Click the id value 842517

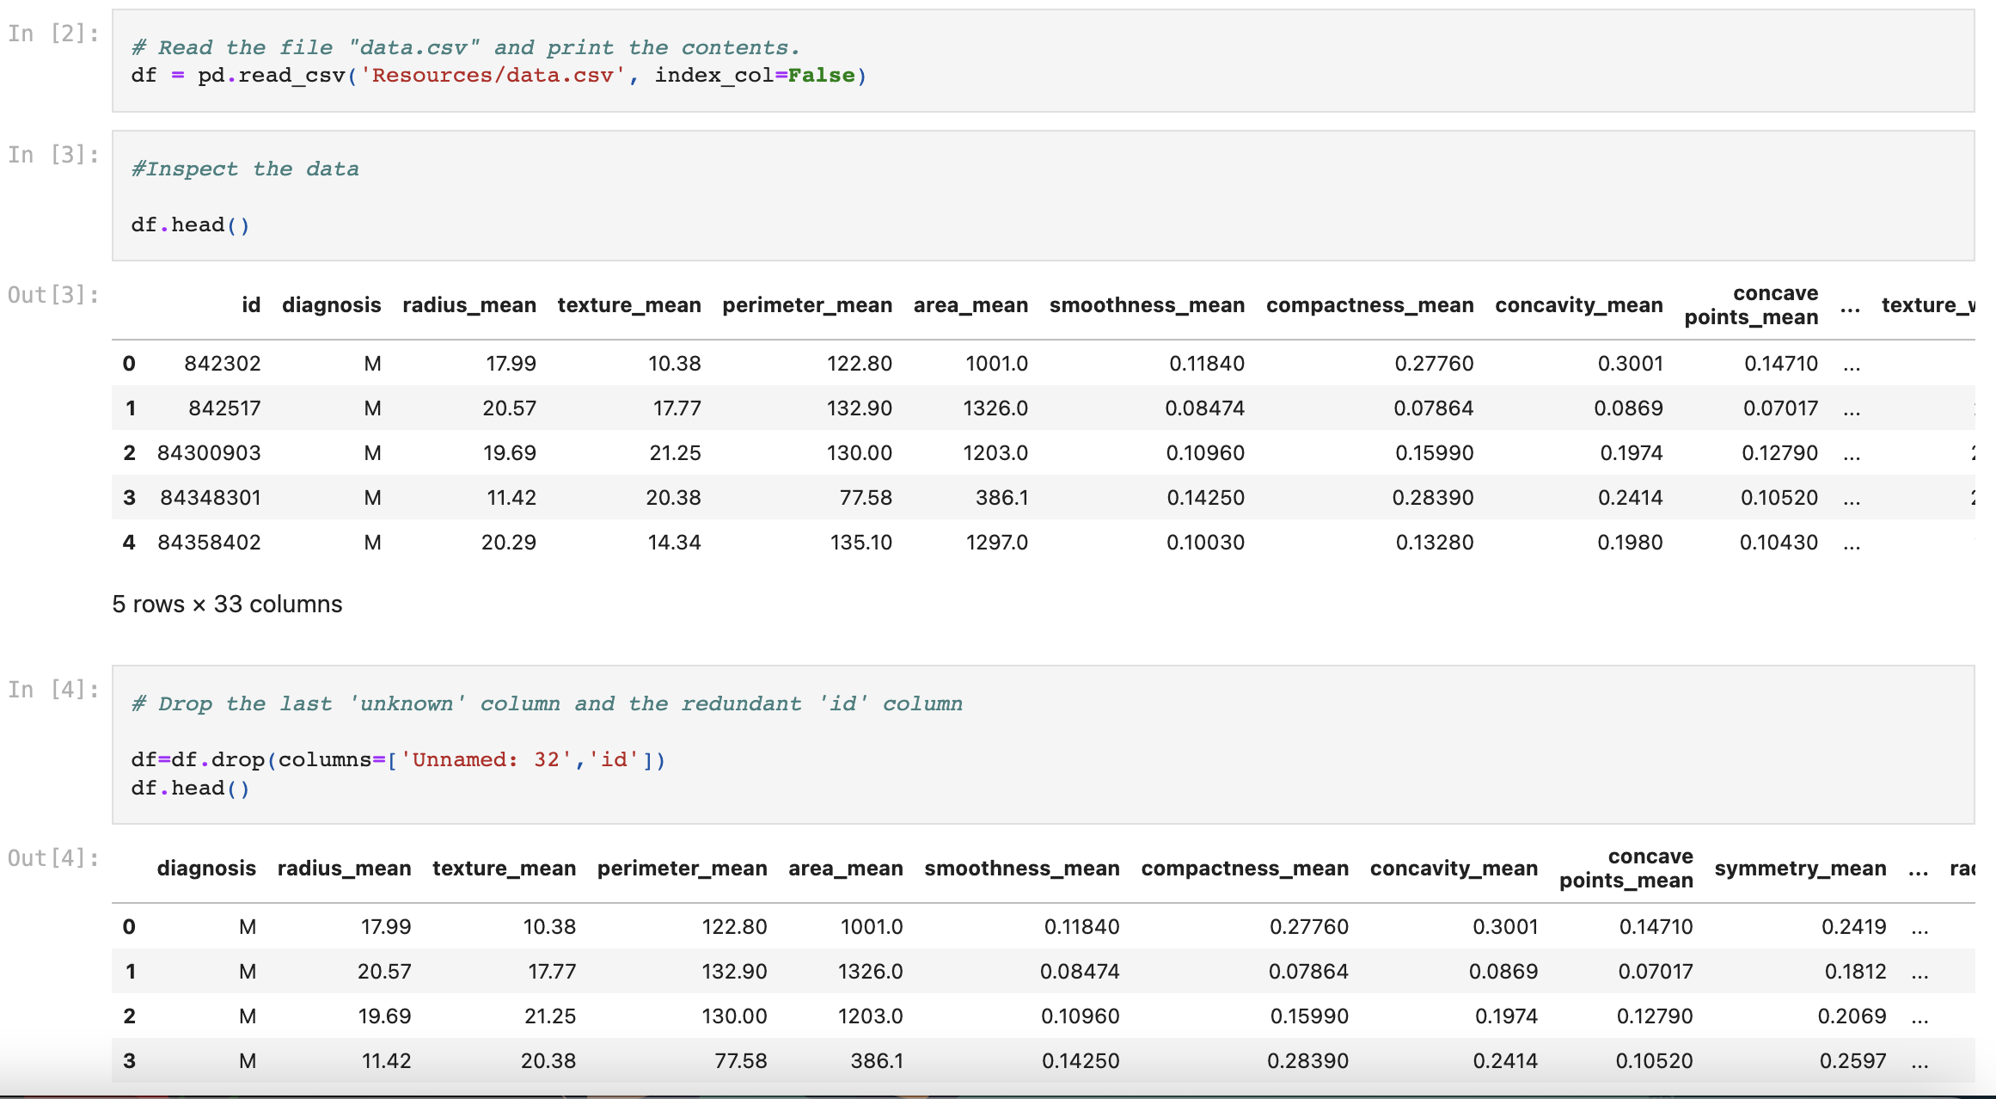[x=224, y=408]
